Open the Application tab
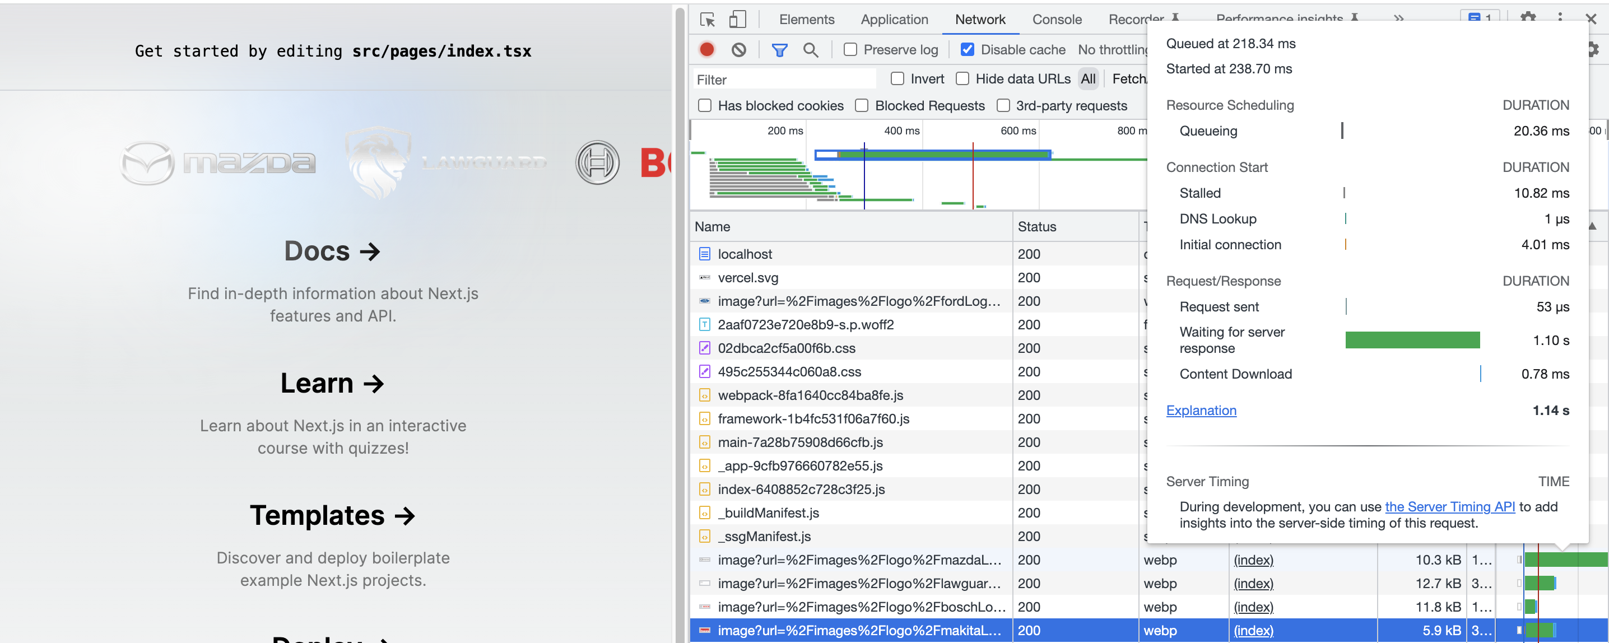Image resolution: width=1609 pixels, height=643 pixels. pos(895,20)
